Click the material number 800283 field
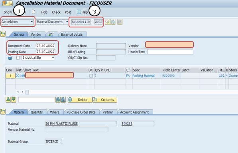The image size is (238, 153). point(138,124)
